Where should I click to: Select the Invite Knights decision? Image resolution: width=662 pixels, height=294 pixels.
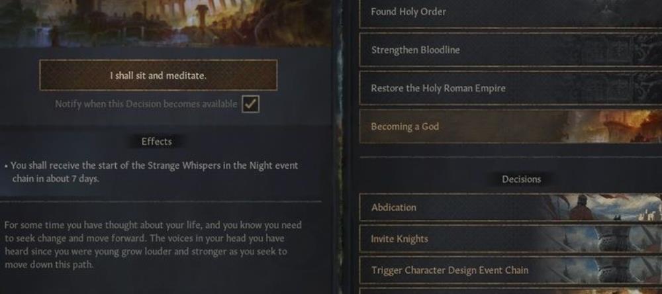coord(510,238)
